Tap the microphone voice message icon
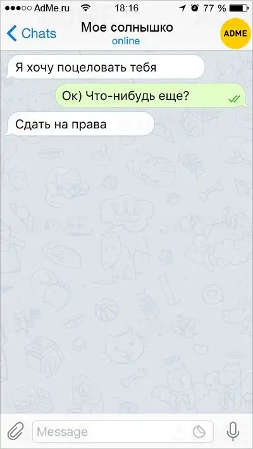Screen dimensions: 253x449 [x=233, y=431]
